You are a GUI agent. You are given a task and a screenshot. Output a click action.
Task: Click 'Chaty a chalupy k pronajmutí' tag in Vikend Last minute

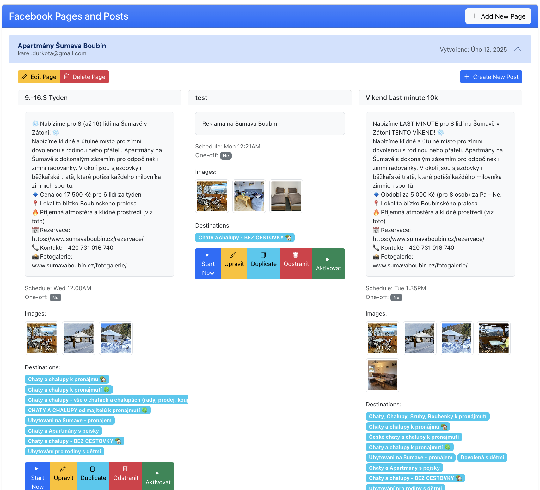pyautogui.click(x=409, y=447)
